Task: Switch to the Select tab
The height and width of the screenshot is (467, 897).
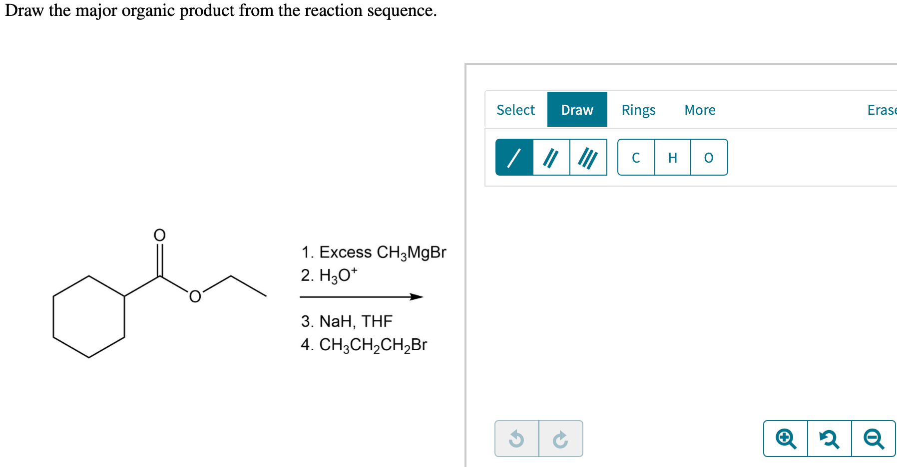Action: point(515,110)
